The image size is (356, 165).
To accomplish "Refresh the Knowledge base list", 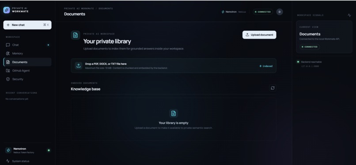I will (273, 88).
